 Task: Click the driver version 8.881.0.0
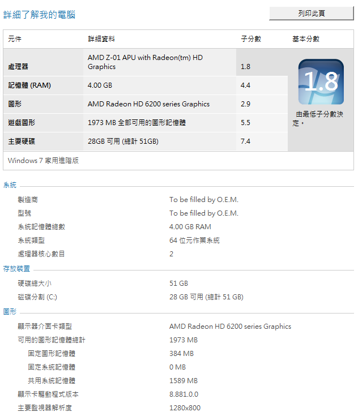[184, 394]
